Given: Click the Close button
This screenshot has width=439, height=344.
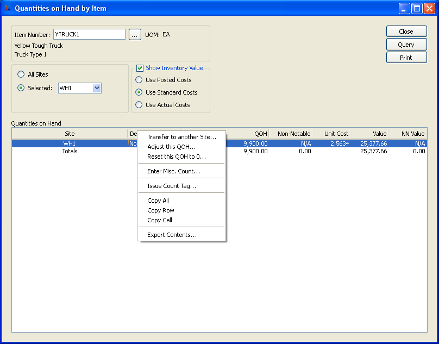Looking at the screenshot, I should (x=406, y=32).
